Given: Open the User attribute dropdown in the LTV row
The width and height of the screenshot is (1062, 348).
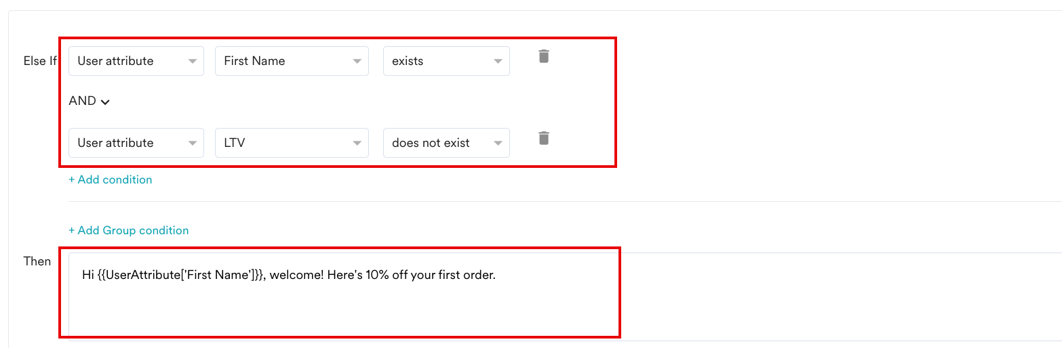Looking at the screenshot, I should tap(136, 143).
